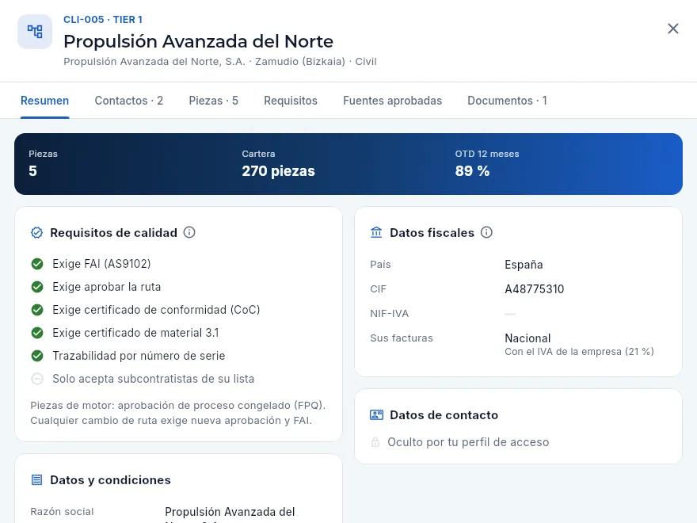Click the text Exige certificado de material 3.1
Screen dimensions: 697x523
tap(135, 333)
